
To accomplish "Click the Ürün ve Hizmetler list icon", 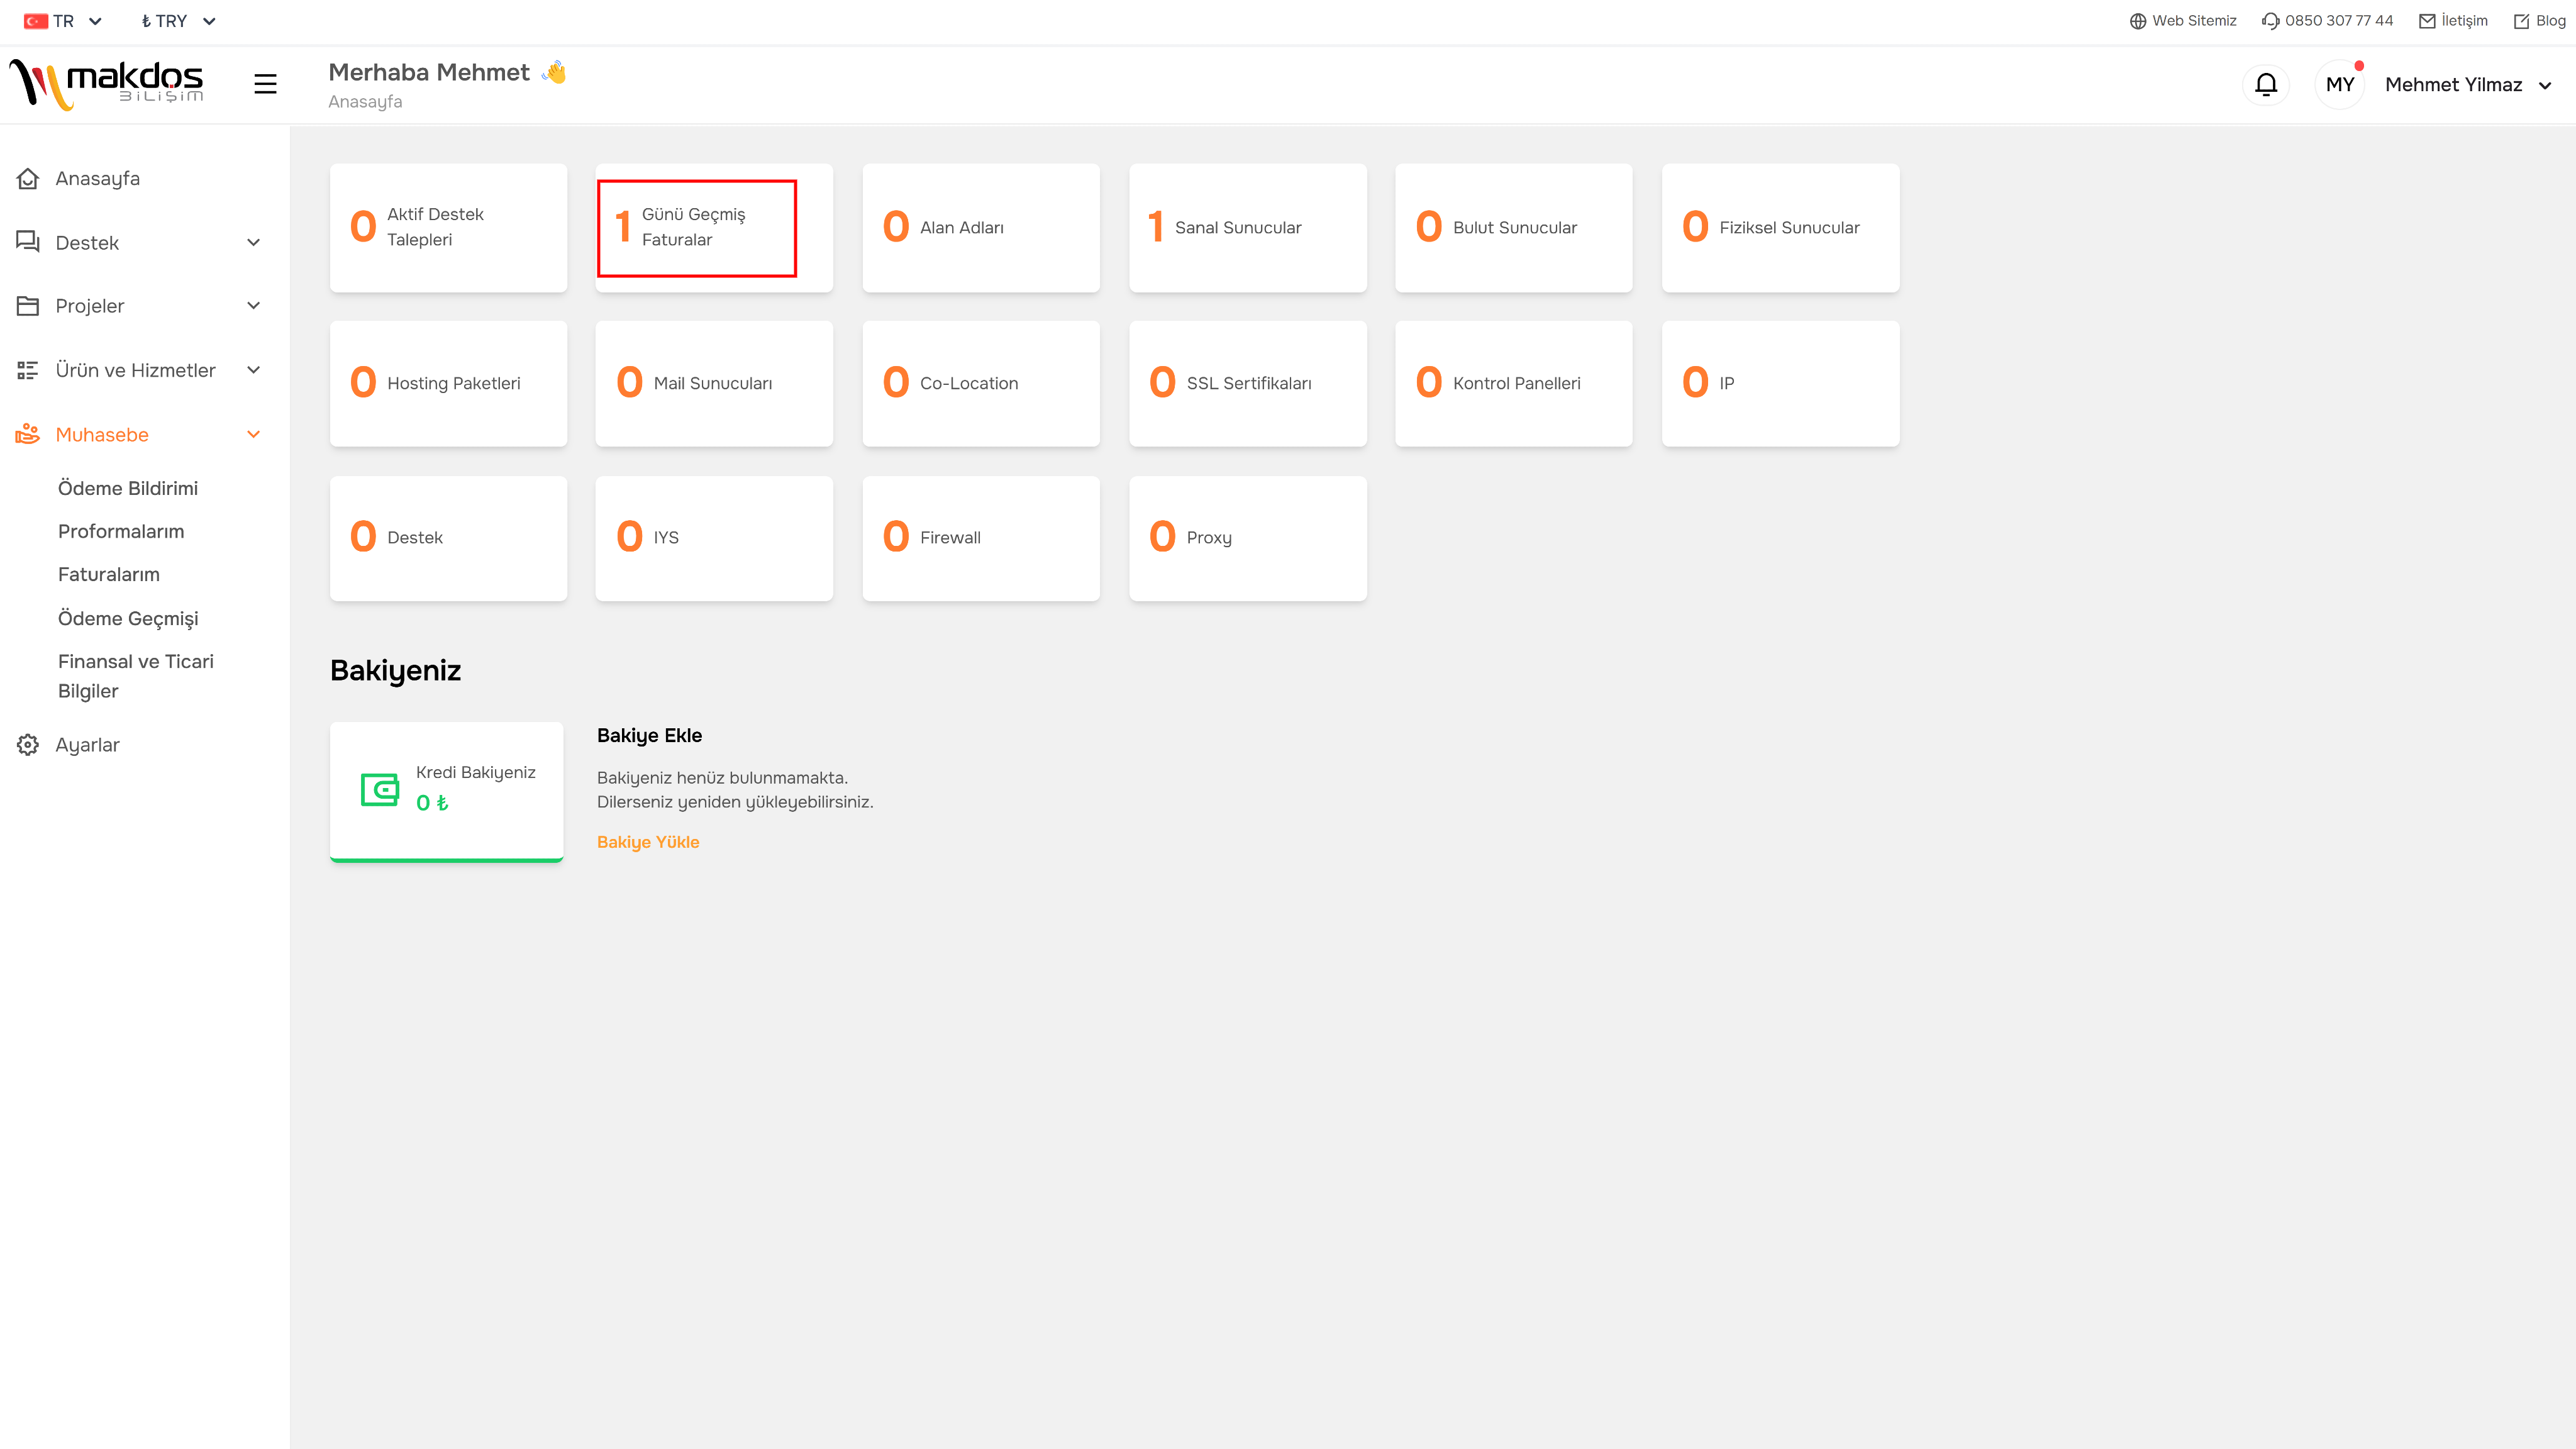I will click(x=28, y=370).
